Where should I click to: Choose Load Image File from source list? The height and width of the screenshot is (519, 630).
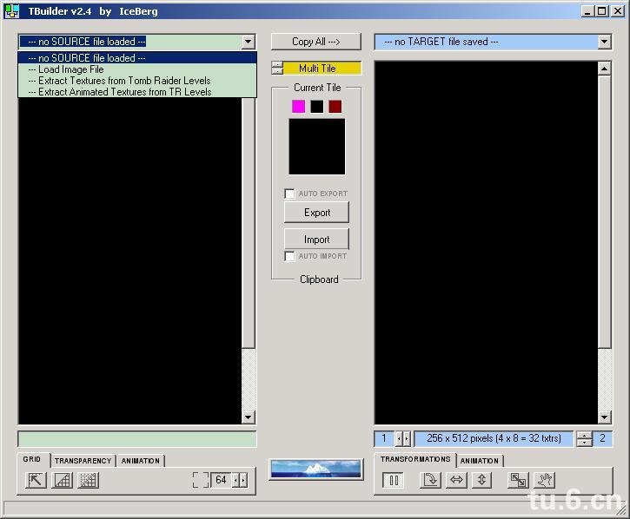coord(70,69)
